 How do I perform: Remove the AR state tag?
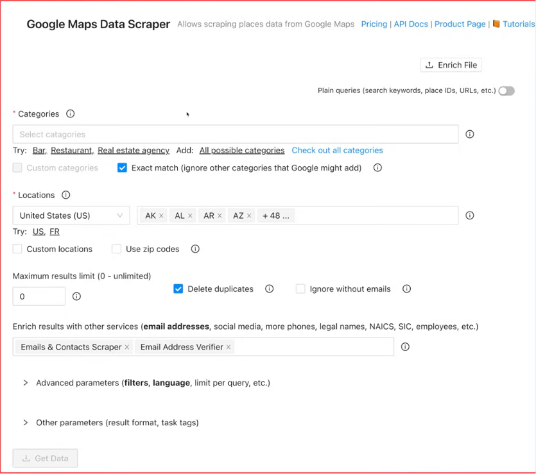pos(220,216)
